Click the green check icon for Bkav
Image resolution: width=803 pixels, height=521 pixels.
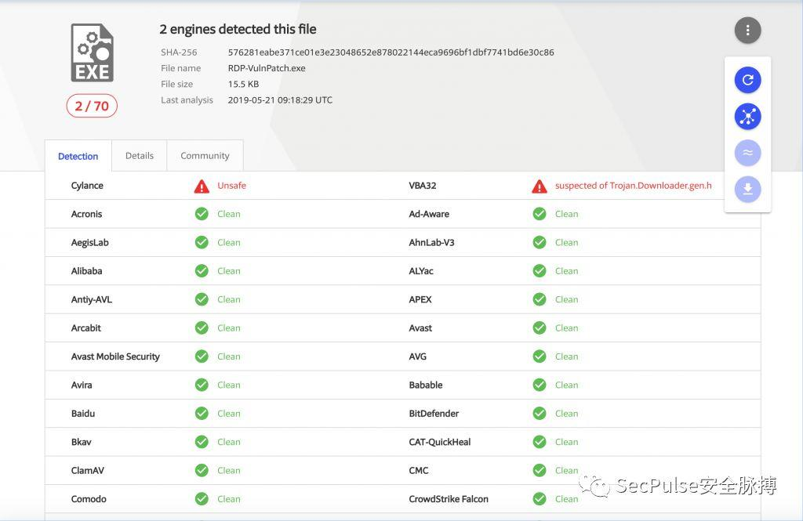click(202, 442)
